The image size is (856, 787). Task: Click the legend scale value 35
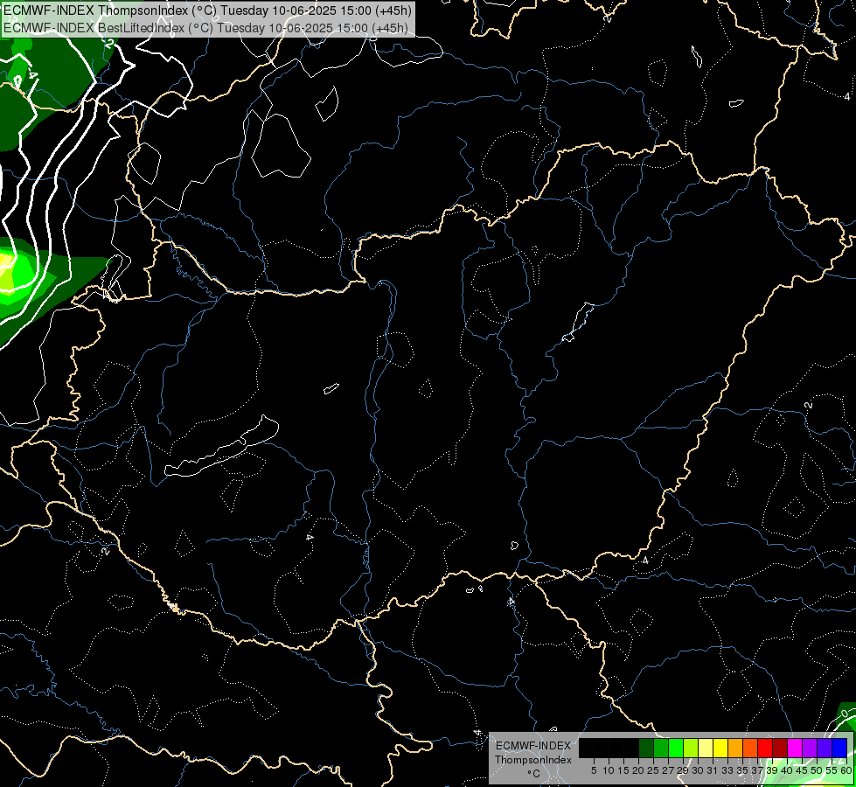pos(742,770)
